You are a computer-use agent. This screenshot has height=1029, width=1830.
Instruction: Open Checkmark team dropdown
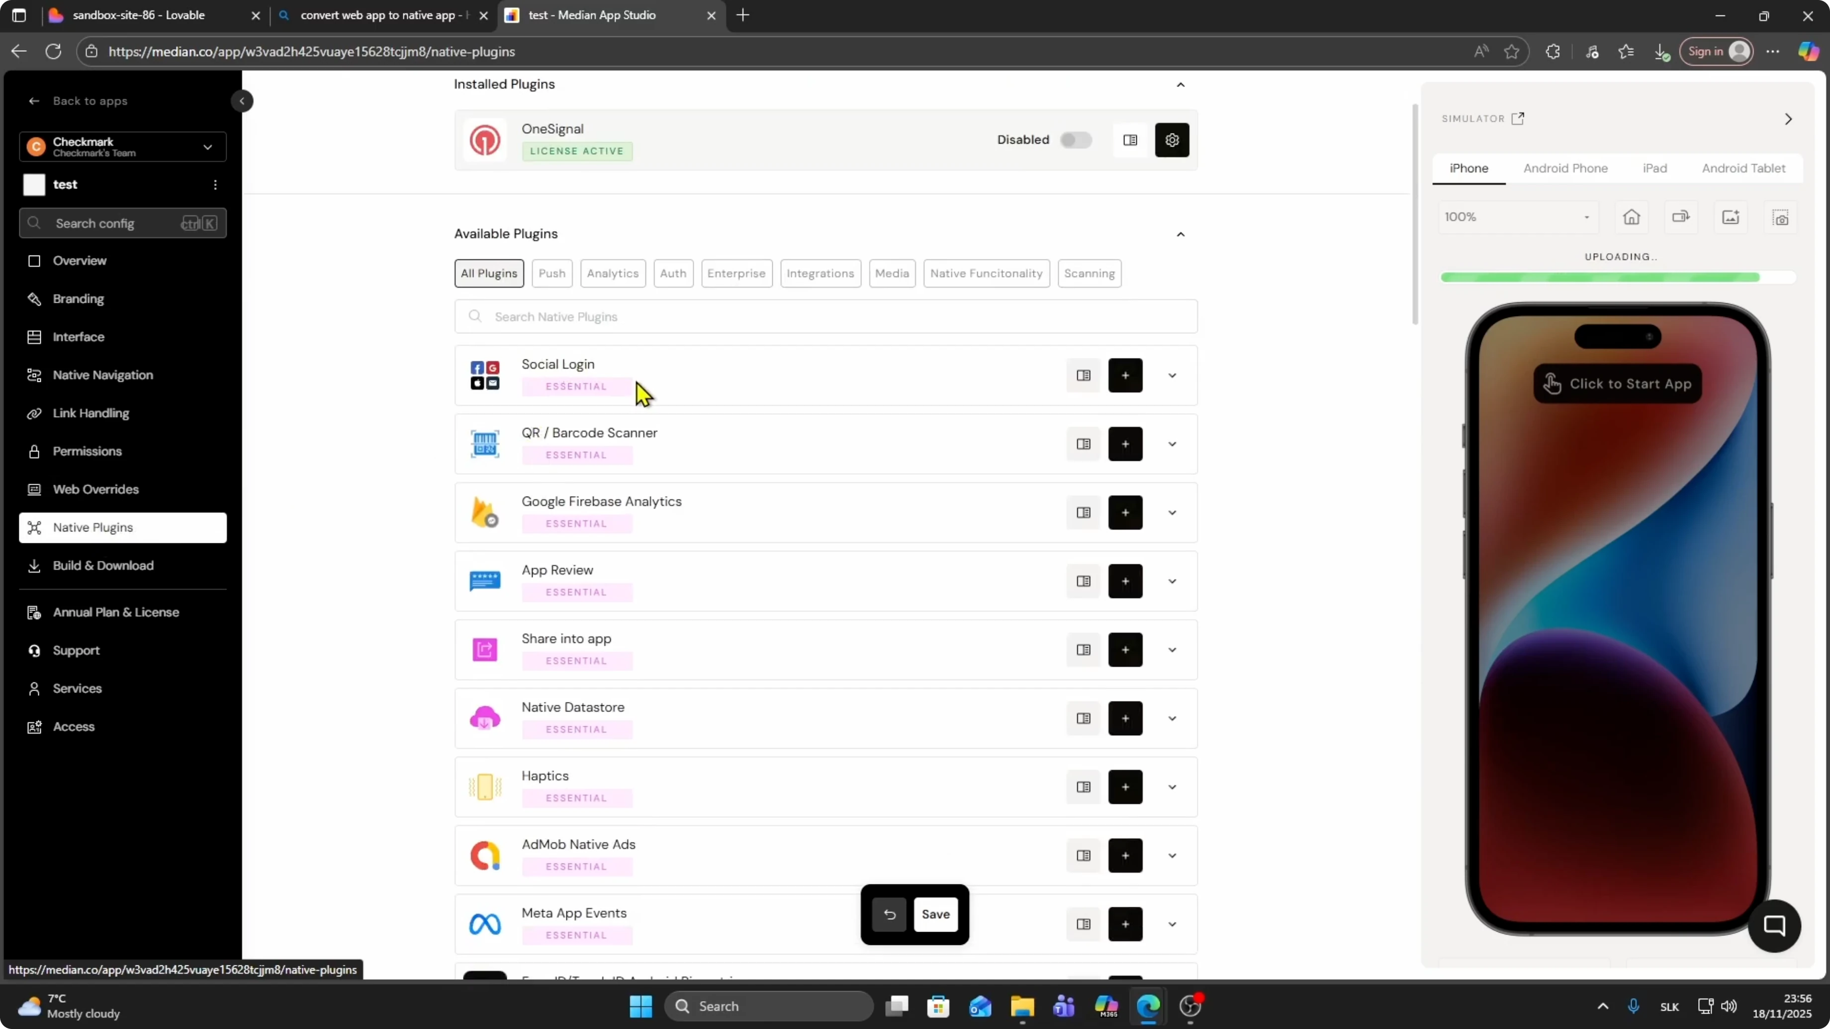(122, 146)
